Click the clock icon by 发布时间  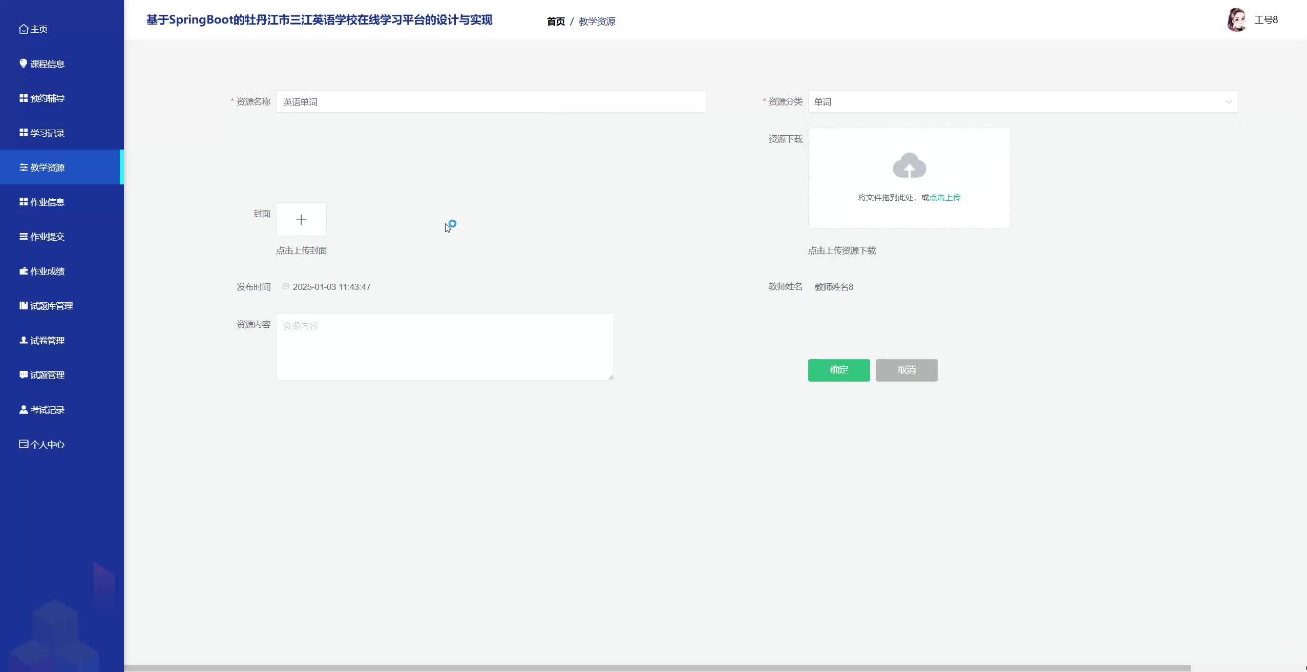[286, 287]
